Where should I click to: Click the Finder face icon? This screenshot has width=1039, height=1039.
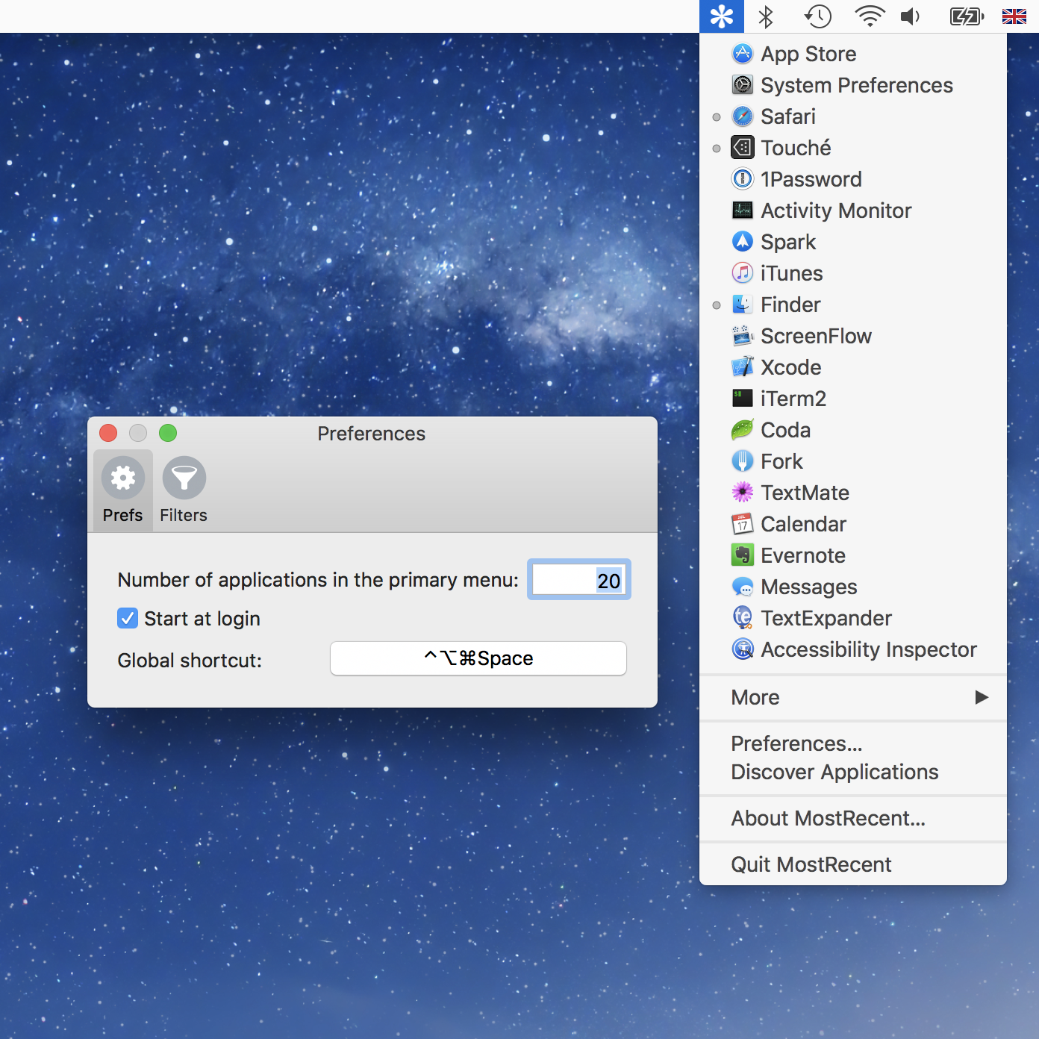(x=743, y=305)
